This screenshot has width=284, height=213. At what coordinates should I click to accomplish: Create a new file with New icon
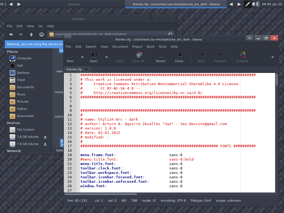point(70,57)
